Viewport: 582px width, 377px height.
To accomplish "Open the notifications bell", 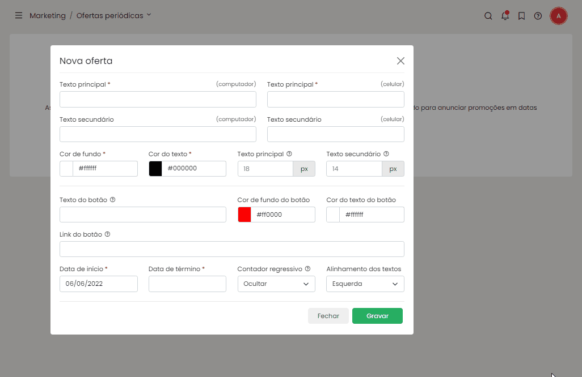I will coord(505,16).
